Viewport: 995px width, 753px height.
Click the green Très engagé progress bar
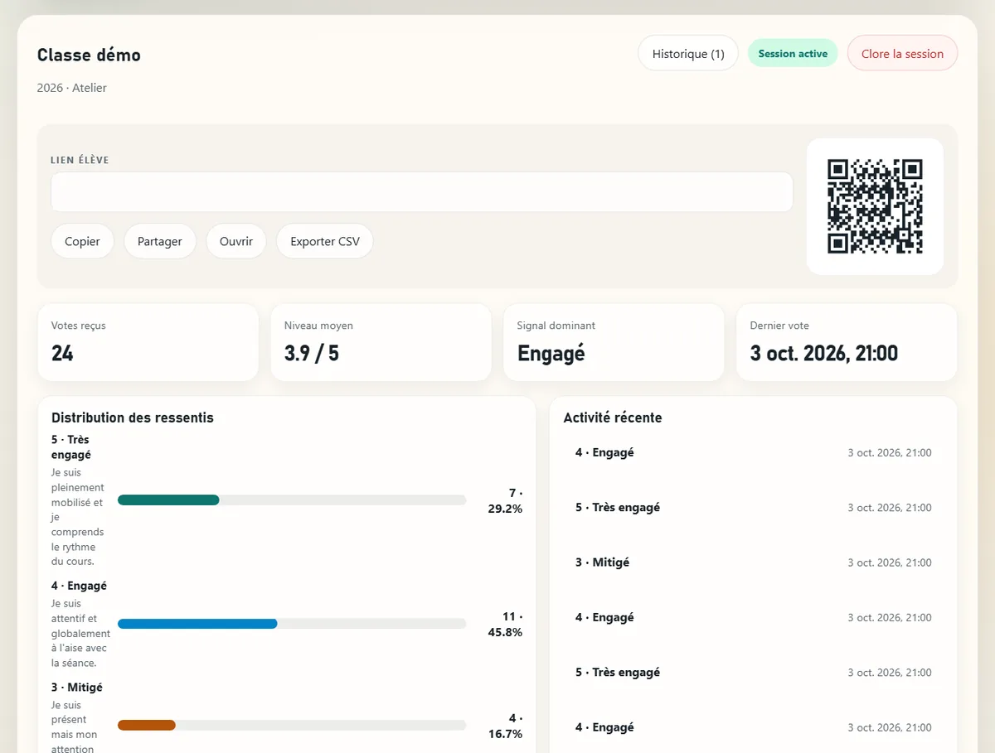click(x=168, y=500)
